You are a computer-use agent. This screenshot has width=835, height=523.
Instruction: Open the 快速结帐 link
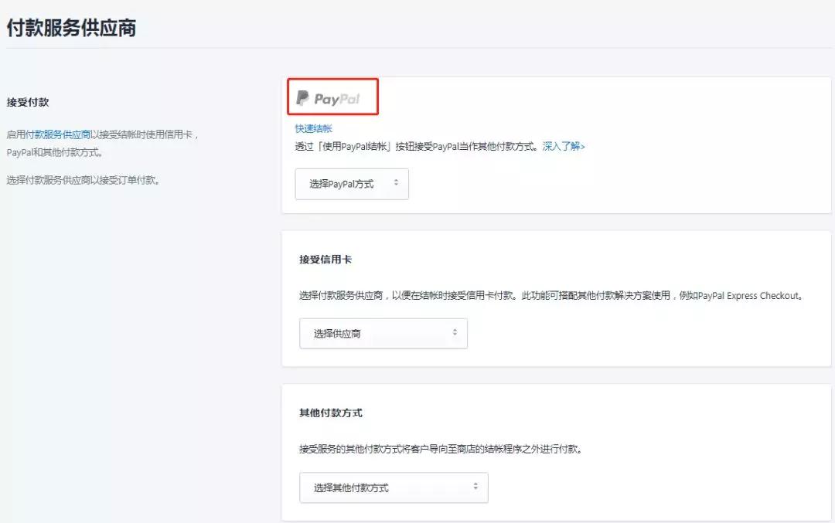point(313,127)
